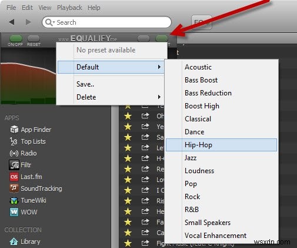The image size is (297, 248).
Task: Select the Bass Boost preset
Action: pyautogui.click(x=221, y=80)
